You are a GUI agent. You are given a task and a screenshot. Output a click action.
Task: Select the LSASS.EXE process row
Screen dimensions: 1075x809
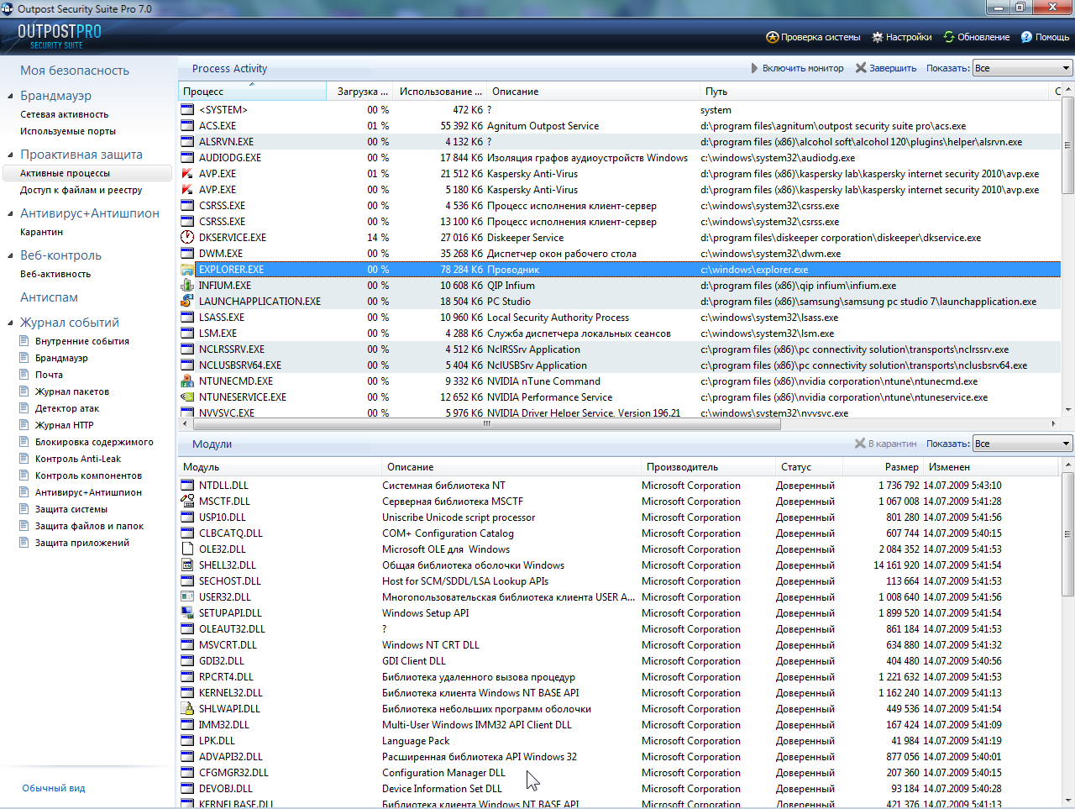tap(620, 318)
